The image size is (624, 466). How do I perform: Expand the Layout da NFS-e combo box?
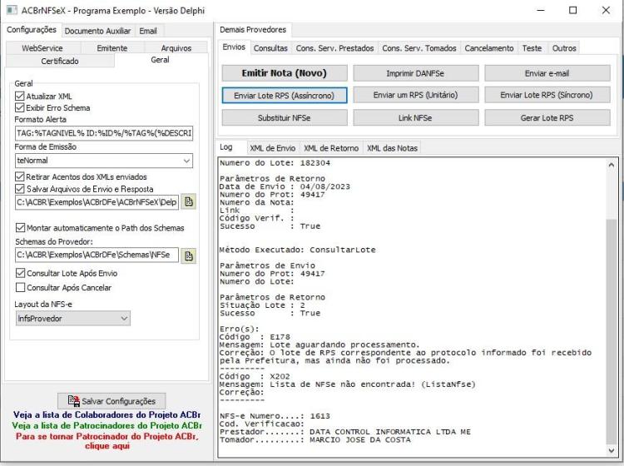coord(73,319)
